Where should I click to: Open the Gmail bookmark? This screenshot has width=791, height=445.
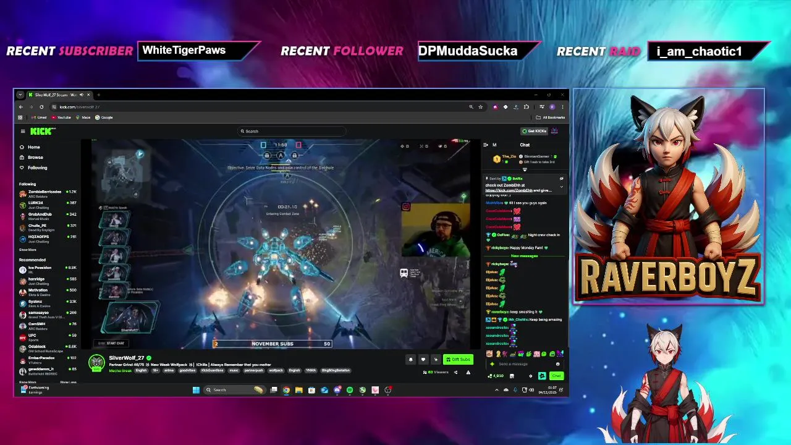[40, 117]
